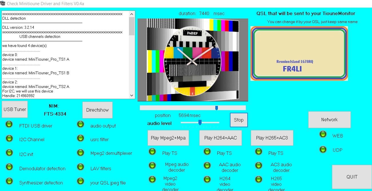The image size is (372, 191).
Task: Click the NIM value 'FTS-4334'
Action: click(x=55, y=114)
